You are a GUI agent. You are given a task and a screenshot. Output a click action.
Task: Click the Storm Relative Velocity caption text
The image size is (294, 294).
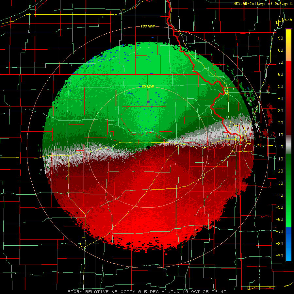[147, 292]
